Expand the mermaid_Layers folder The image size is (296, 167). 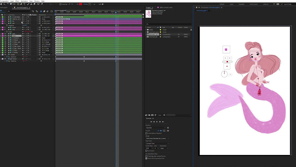coord(146,32)
